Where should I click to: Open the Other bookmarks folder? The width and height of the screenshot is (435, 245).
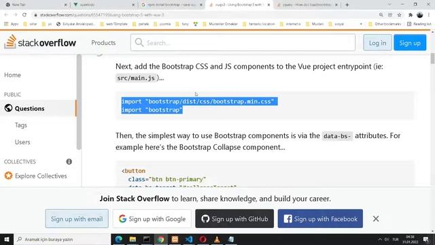385,24
